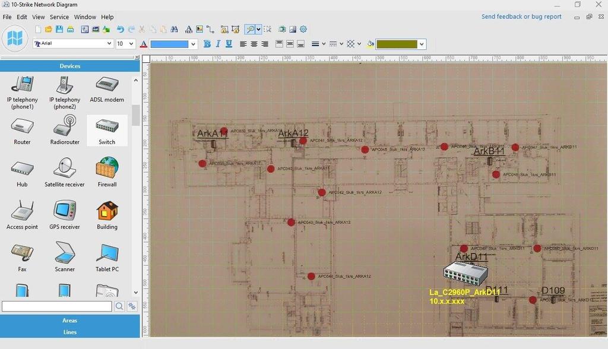This screenshot has width=608, height=349.
Task: Create a new diagram document
Action: click(38, 30)
